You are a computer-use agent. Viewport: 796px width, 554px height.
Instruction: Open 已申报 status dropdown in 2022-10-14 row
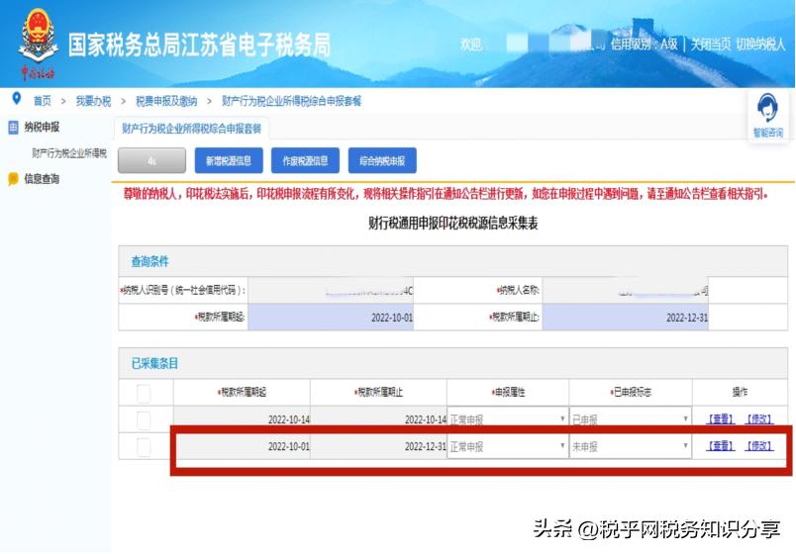(631, 419)
